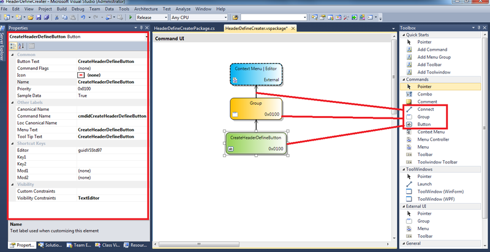Select the Context Menu | Editor node
The image size is (490, 252).
click(x=256, y=74)
